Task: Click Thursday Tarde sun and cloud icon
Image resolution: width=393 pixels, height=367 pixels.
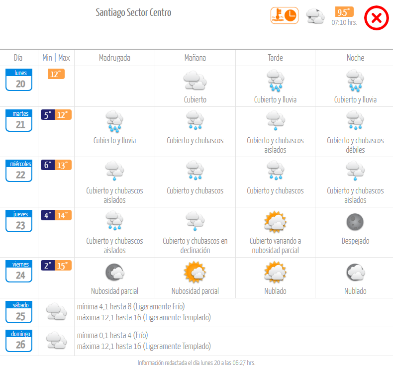Action: pos(275,222)
